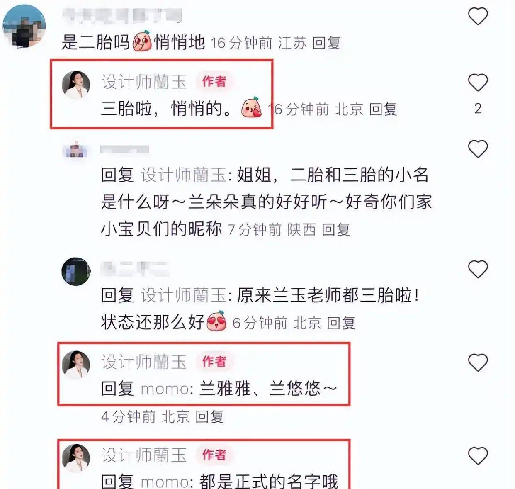Reply to the 6分钟前 北京 comment
Image resolution: width=515 pixels, height=489 pixels.
coord(341,323)
